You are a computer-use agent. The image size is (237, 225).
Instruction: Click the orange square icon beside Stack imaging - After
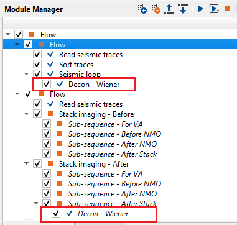click(x=50, y=163)
